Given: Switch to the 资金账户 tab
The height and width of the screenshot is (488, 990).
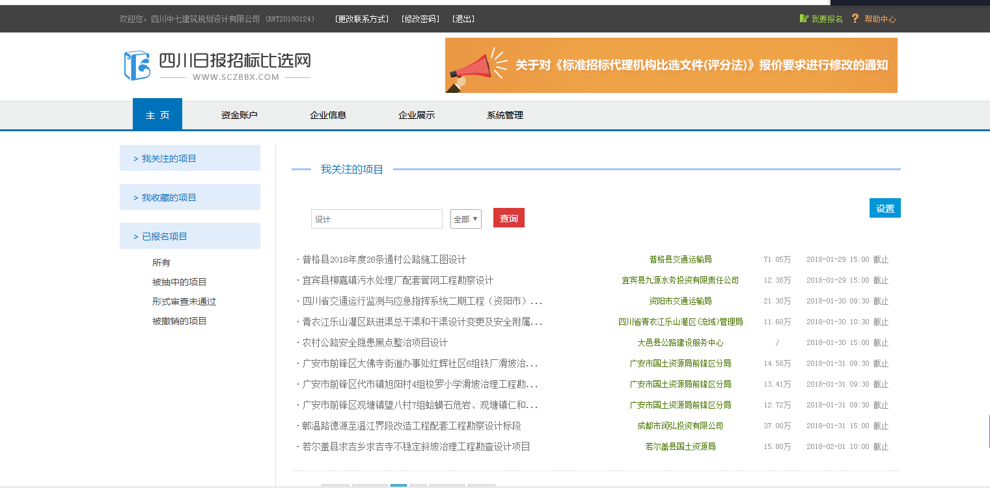Looking at the screenshot, I should click(x=240, y=115).
